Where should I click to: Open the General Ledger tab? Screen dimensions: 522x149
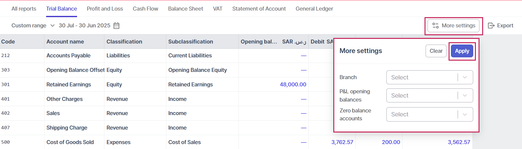point(314,9)
